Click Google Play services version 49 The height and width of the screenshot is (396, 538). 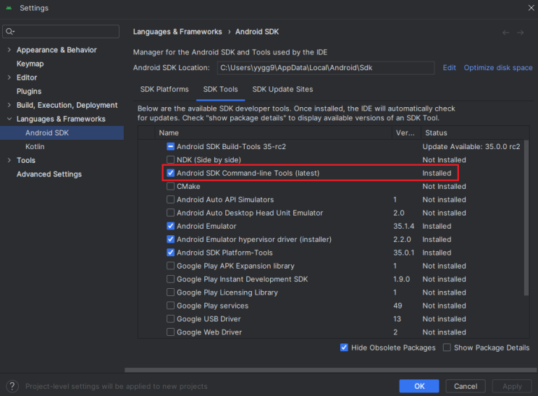click(398, 306)
